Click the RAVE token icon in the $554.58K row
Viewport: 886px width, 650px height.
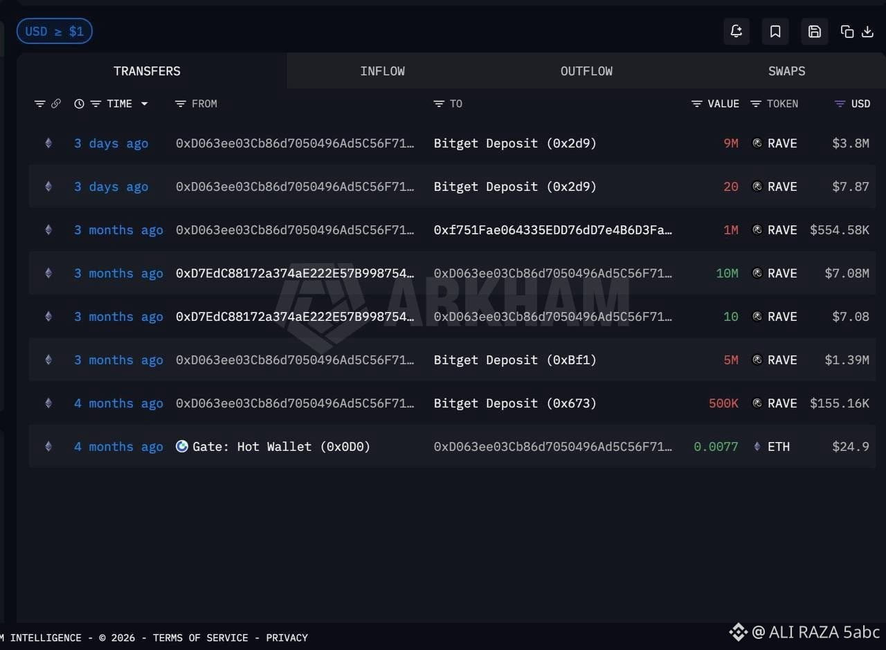tap(757, 230)
